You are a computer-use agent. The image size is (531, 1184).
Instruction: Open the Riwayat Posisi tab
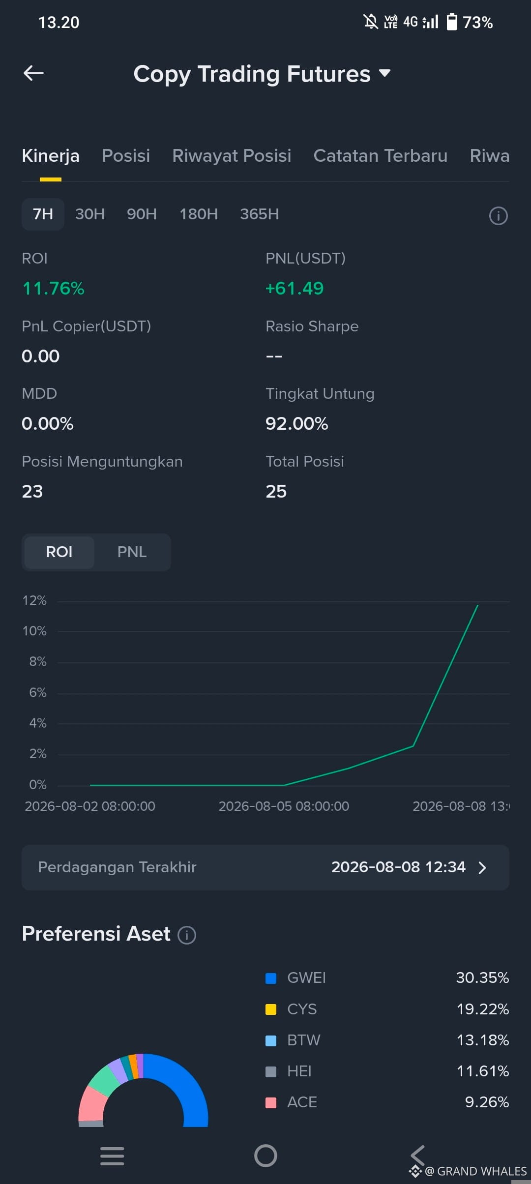pos(232,155)
